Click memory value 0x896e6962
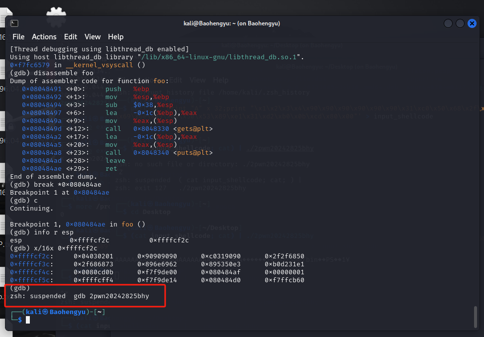 (x=157, y=264)
